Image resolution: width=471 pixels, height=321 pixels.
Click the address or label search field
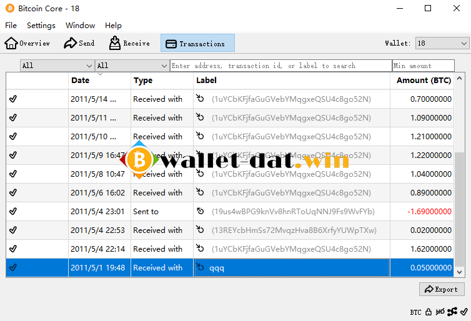pyautogui.click(x=281, y=66)
